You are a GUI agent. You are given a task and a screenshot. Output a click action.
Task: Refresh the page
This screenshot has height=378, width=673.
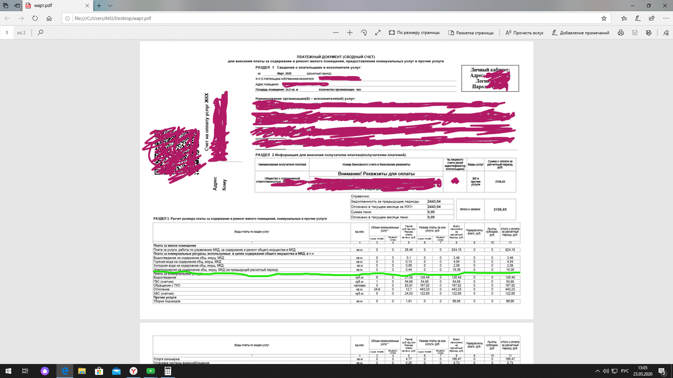coord(35,18)
